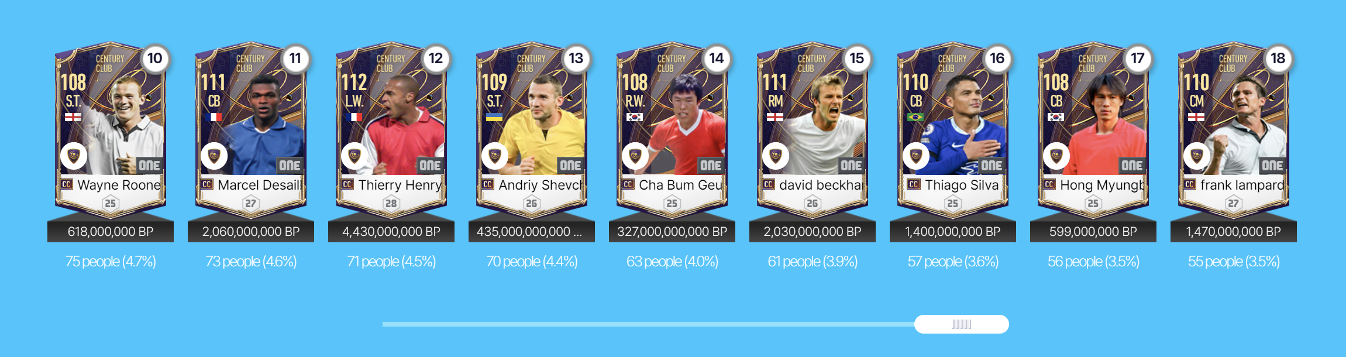Click the Brazil flag on Thiago Silva card
This screenshot has width=1346, height=357.
915,117
